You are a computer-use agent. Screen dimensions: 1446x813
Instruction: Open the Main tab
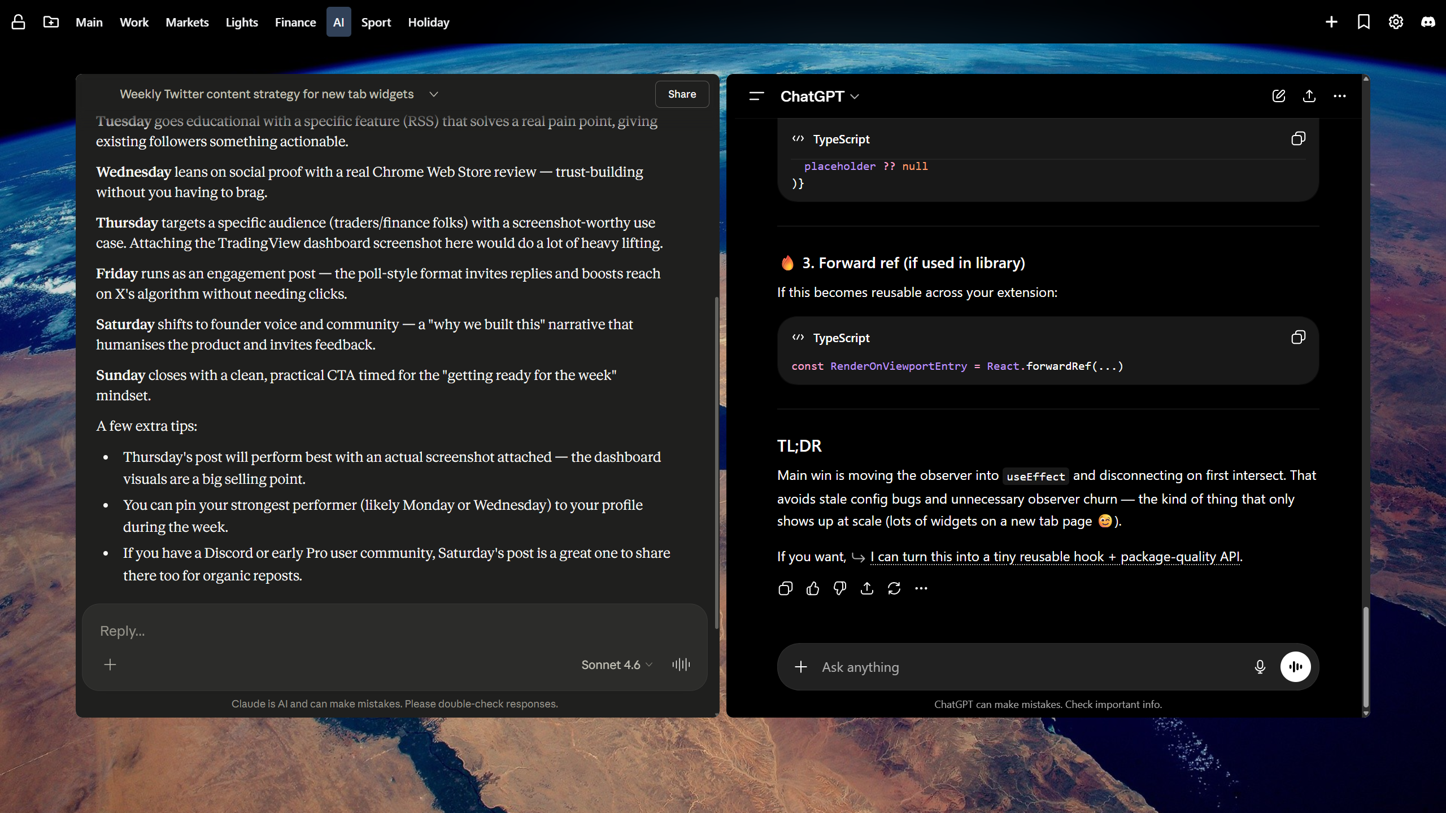pyautogui.click(x=89, y=22)
